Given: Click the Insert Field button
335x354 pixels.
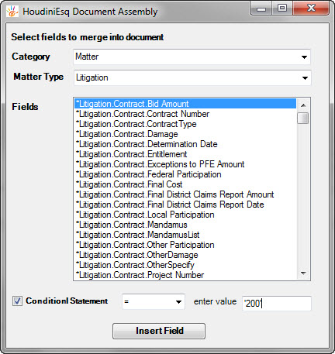Looking at the screenshot, I should (159, 331).
